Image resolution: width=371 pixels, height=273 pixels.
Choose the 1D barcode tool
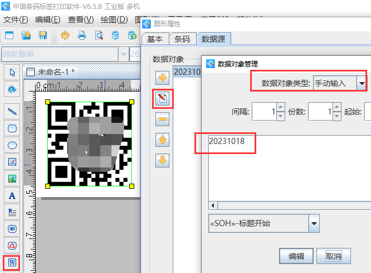[x=12, y=228]
